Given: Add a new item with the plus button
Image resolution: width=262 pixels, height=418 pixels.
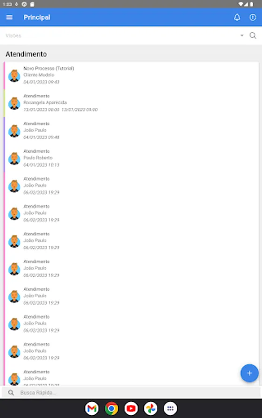Looking at the screenshot, I should click(249, 373).
